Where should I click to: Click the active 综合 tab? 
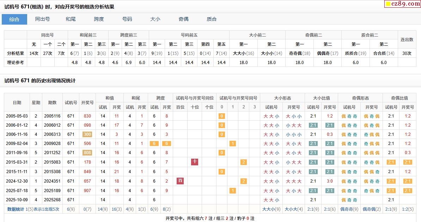click(x=14, y=19)
